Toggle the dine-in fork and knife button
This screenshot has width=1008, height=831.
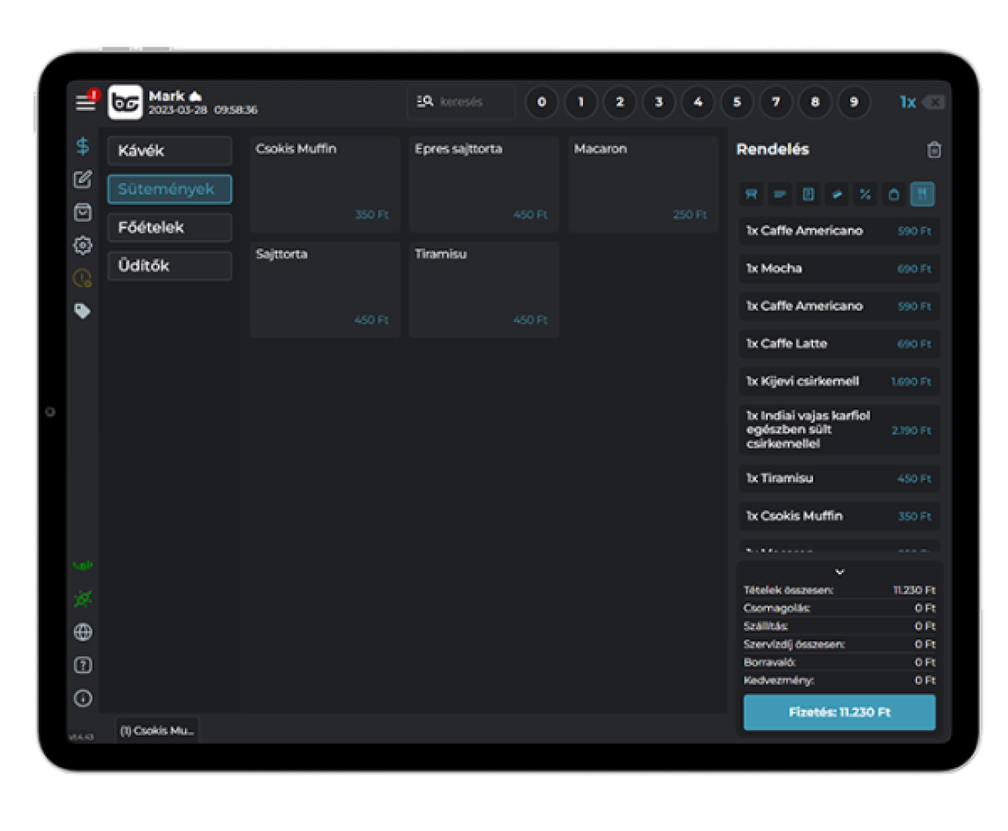coord(922,195)
